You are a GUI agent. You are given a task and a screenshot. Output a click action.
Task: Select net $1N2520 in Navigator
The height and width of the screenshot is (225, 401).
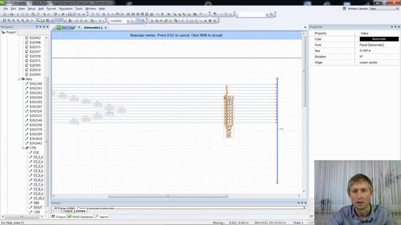click(36, 111)
